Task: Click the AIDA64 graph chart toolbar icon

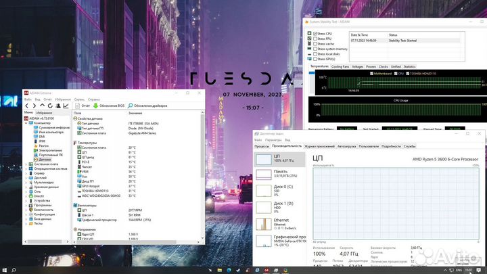Action: [x=66, y=106]
